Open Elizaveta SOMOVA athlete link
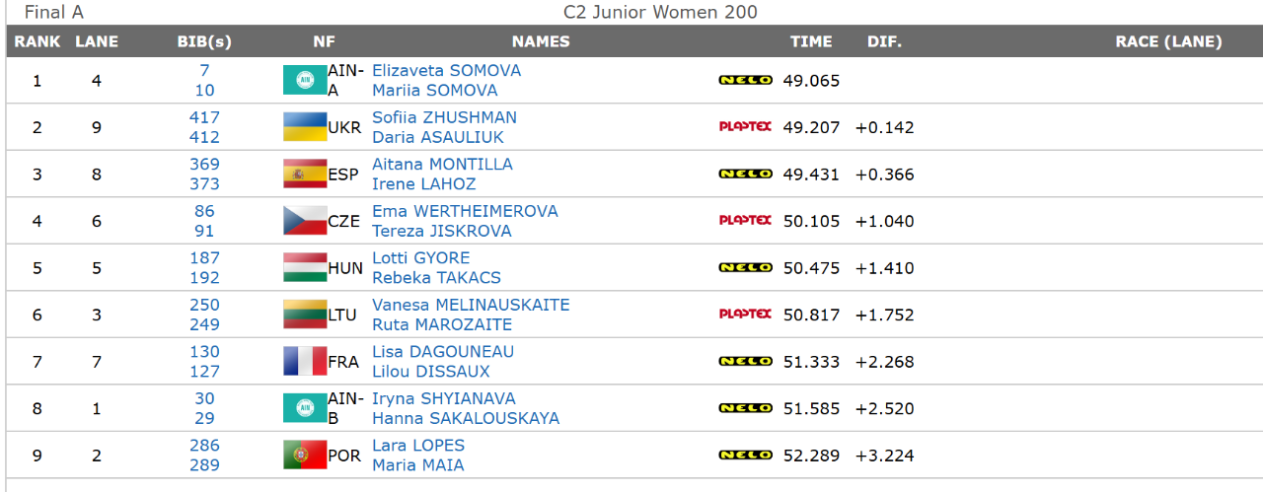1263x492 pixels. click(x=446, y=71)
